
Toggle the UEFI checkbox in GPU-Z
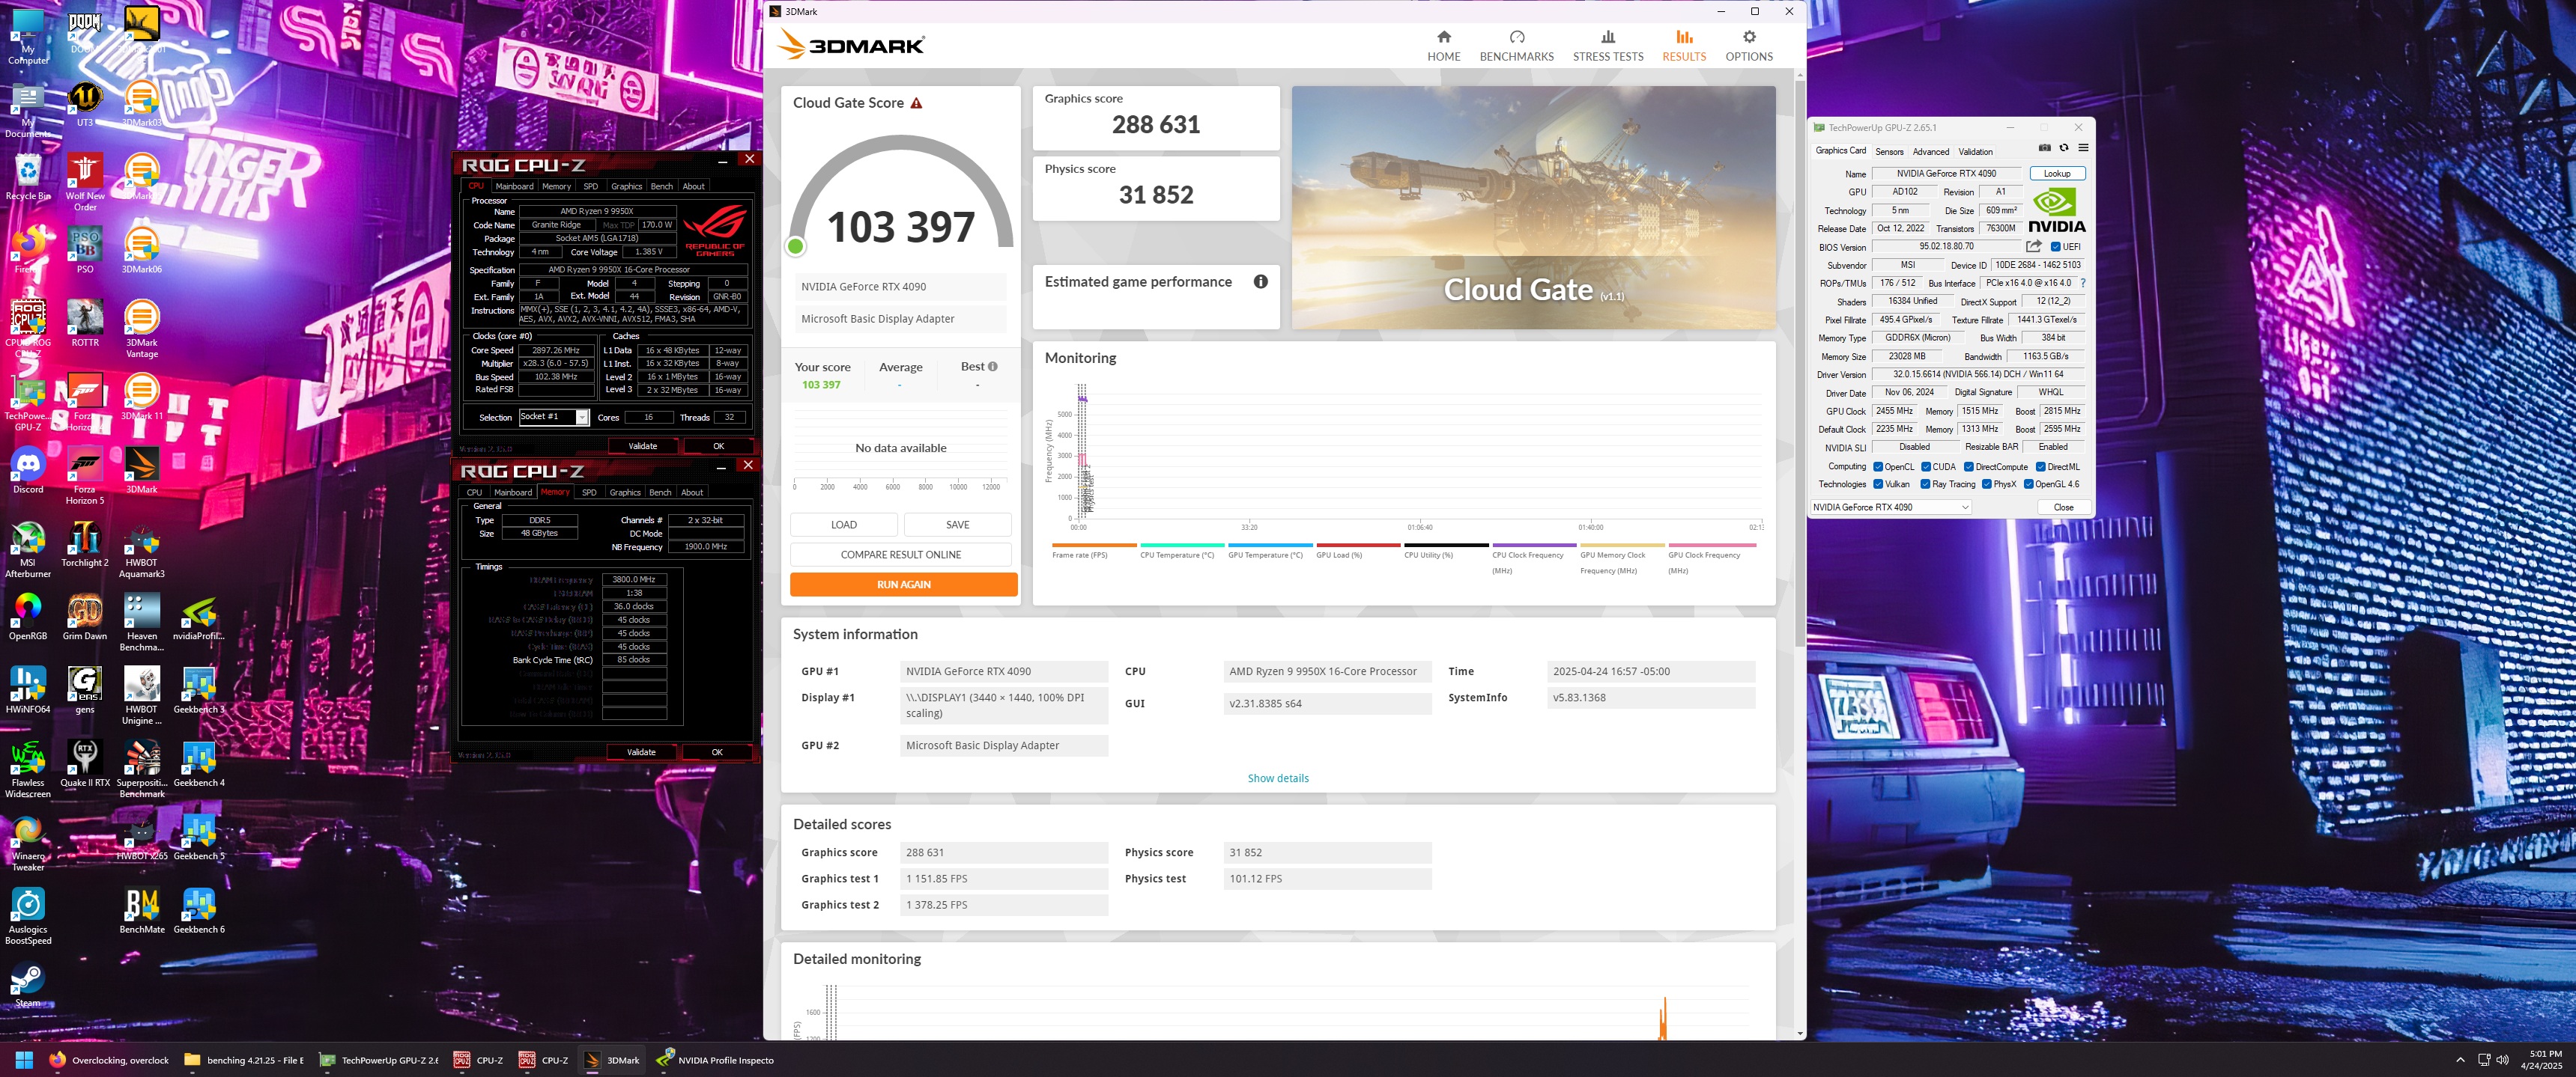coord(2055,247)
